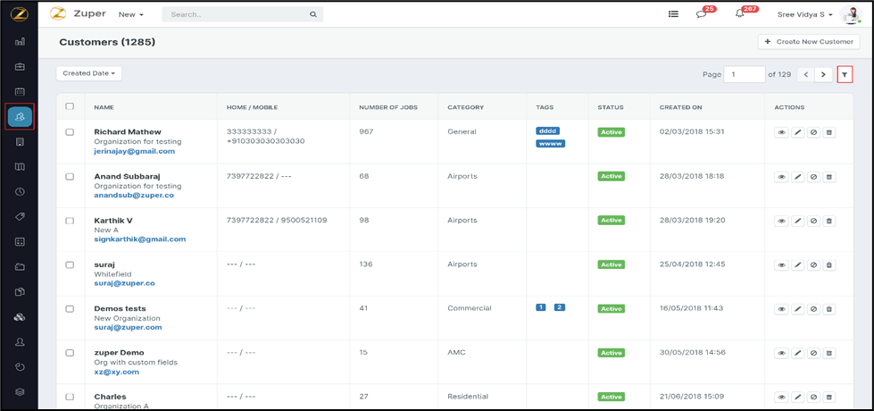Screen dimensions: 874x411
Task: Expand the Created Date sort dropdown
Action: [x=88, y=73]
